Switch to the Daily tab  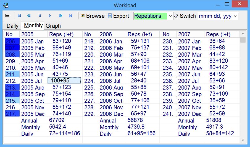tap(12, 26)
